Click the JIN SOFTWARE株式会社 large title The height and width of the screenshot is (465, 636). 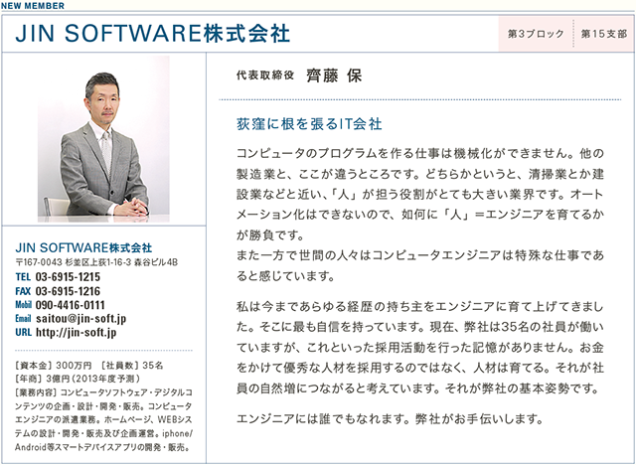(152, 34)
